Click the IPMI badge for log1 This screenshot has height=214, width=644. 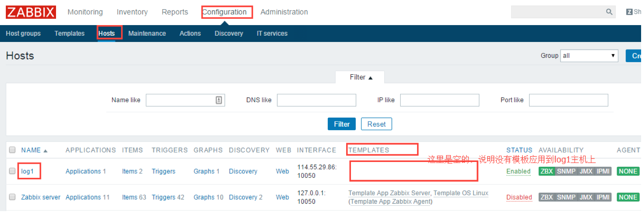603,172
